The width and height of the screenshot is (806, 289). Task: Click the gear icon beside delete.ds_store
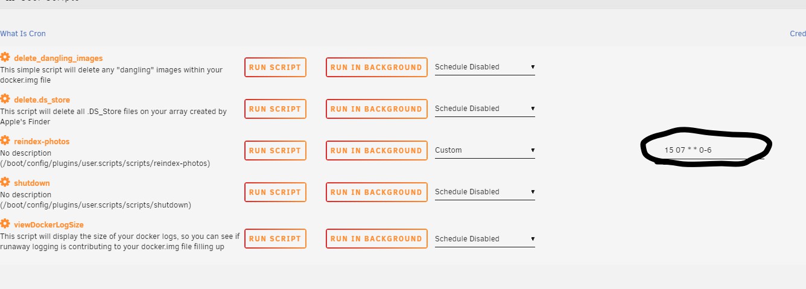(x=5, y=99)
